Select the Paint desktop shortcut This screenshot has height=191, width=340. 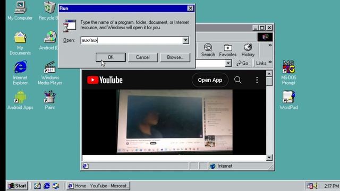tap(49, 100)
